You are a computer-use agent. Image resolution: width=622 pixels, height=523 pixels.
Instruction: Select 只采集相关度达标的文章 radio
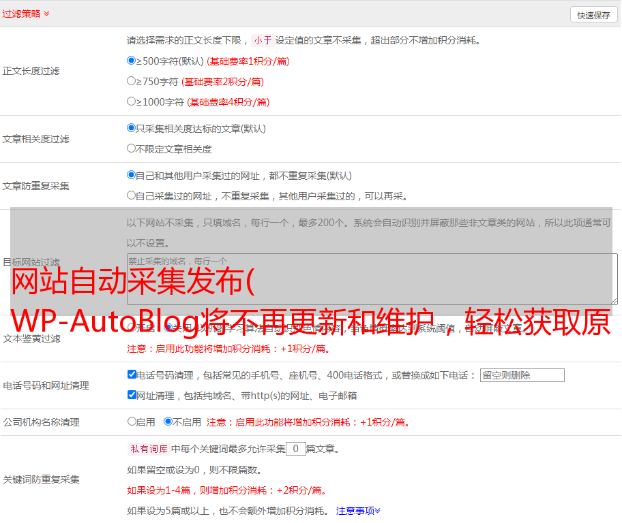point(132,128)
